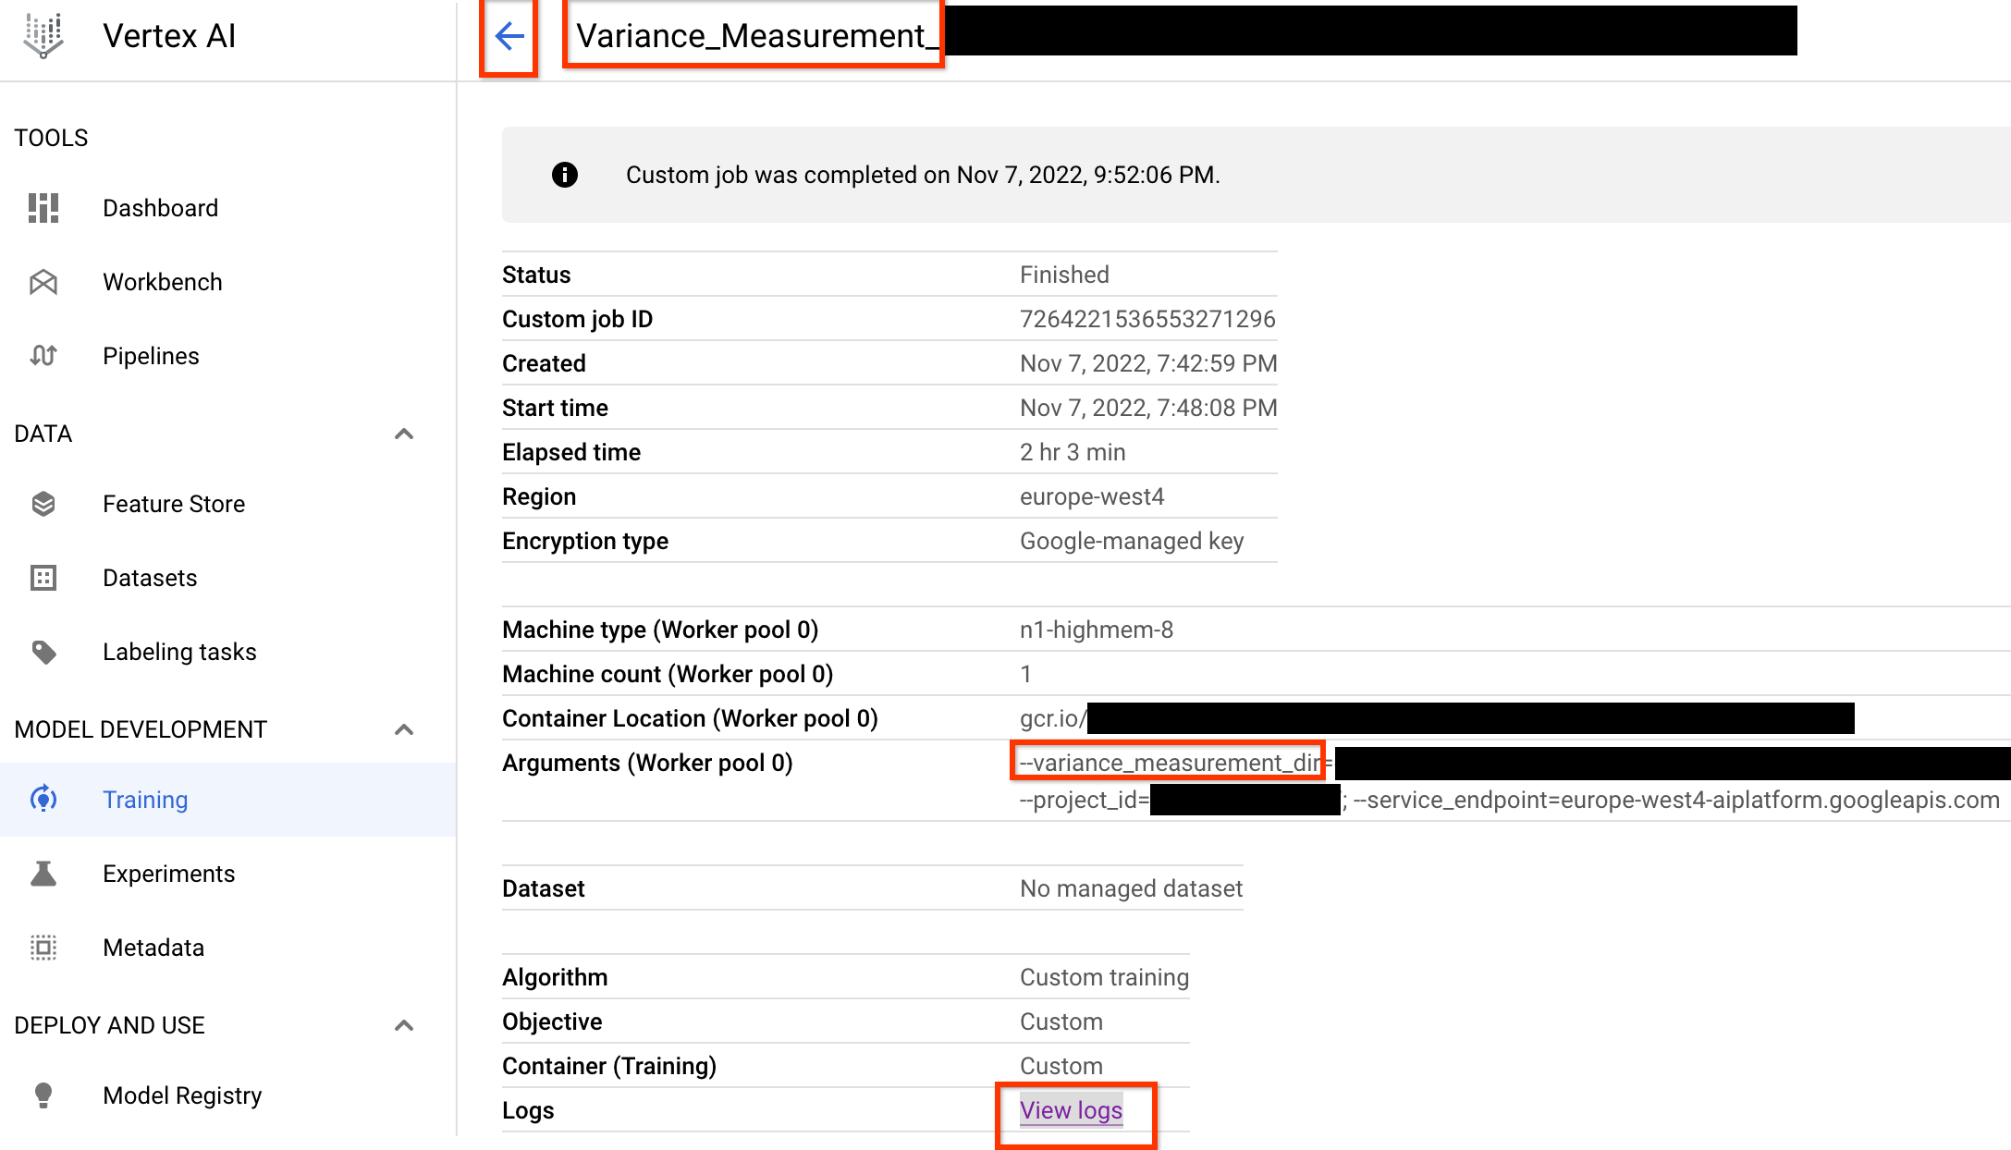This screenshot has width=2011, height=1150.
Task: View logs for this training job
Action: coord(1071,1108)
